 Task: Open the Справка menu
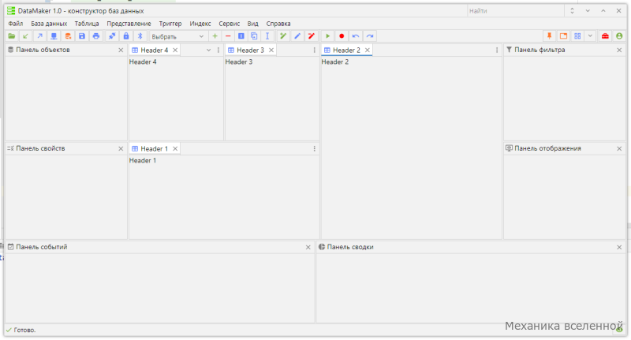pos(278,24)
